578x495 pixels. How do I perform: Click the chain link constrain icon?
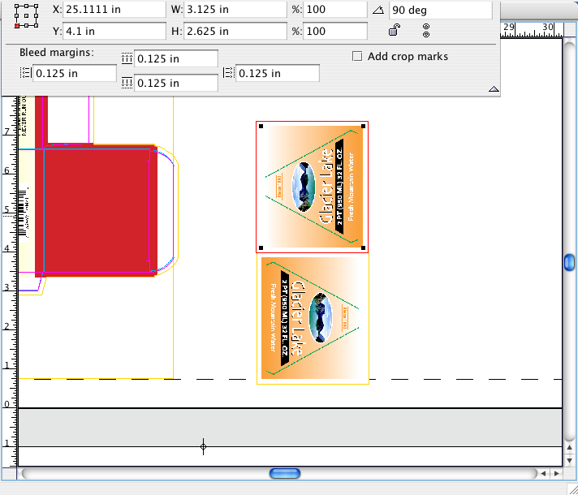(426, 31)
